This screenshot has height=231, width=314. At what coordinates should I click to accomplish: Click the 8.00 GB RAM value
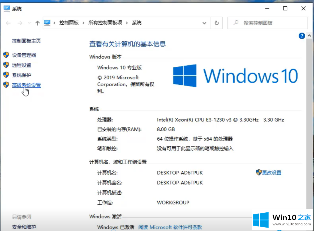[x=166, y=129]
